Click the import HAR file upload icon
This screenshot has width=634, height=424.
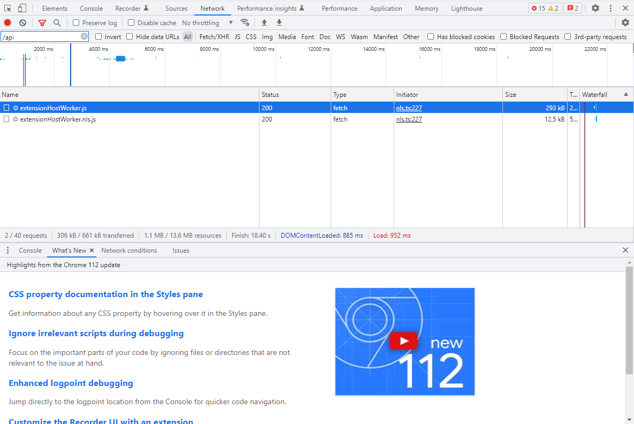(264, 22)
